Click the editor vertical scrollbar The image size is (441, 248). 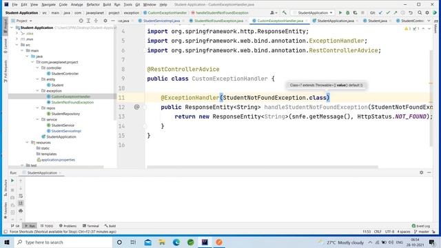pos(431,99)
